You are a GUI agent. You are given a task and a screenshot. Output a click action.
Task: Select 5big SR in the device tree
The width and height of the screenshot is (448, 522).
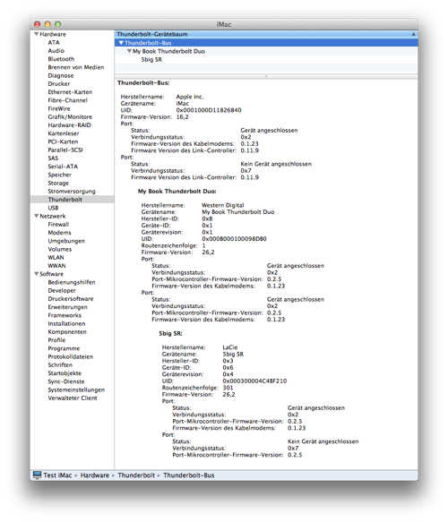click(x=151, y=60)
